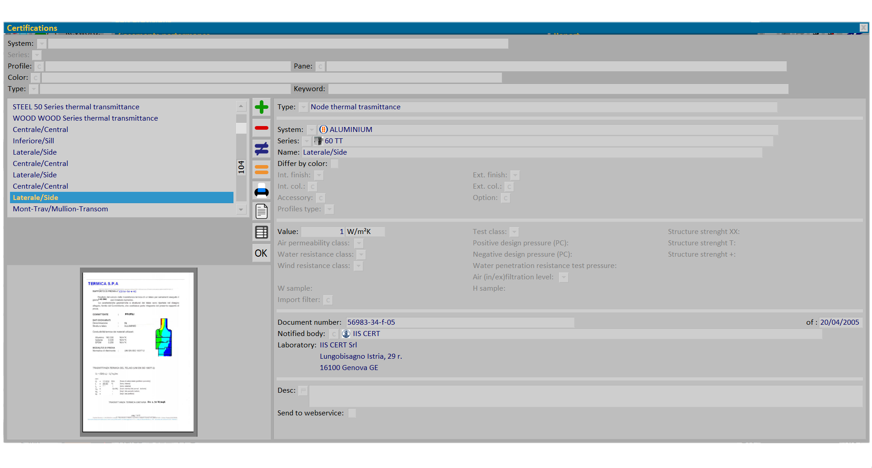Toggle the Differ by color checkbox
The width and height of the screenshot is (872, 468).
click(x=334, y=164)
